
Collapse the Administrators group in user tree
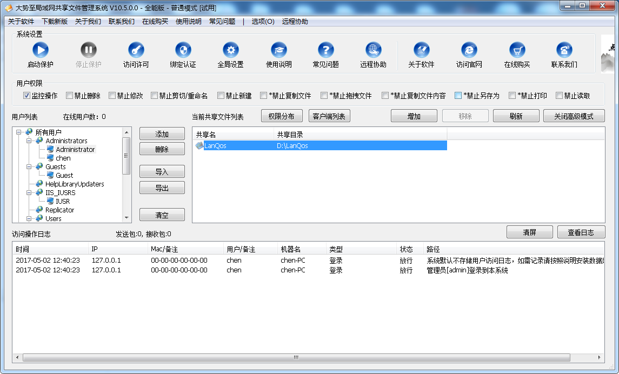coord(29,141)
